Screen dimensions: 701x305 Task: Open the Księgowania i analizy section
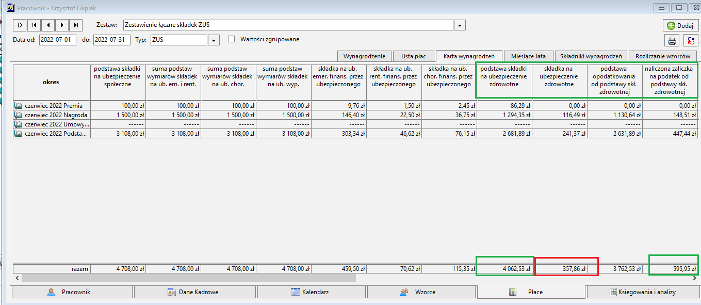[643, 292]
